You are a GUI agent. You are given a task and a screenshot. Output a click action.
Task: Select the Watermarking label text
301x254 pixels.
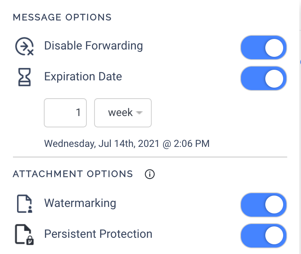80,203
